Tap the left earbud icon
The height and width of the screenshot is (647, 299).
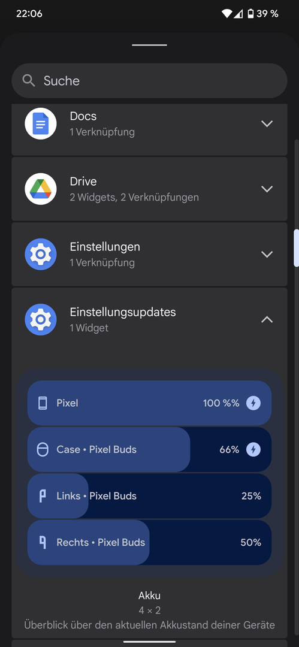pos(43,496)
